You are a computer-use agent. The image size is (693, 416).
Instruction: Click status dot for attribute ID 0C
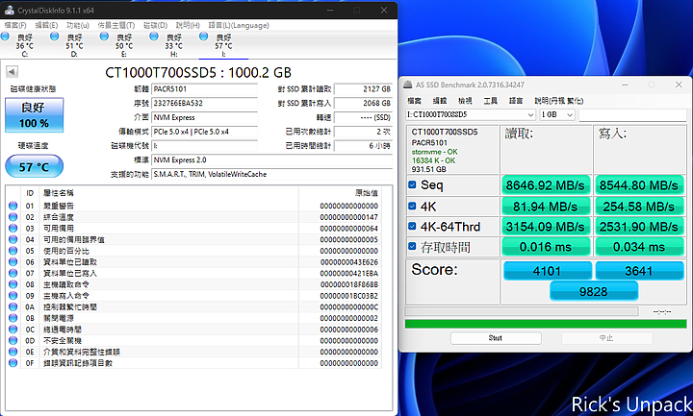tap(13, 330)
